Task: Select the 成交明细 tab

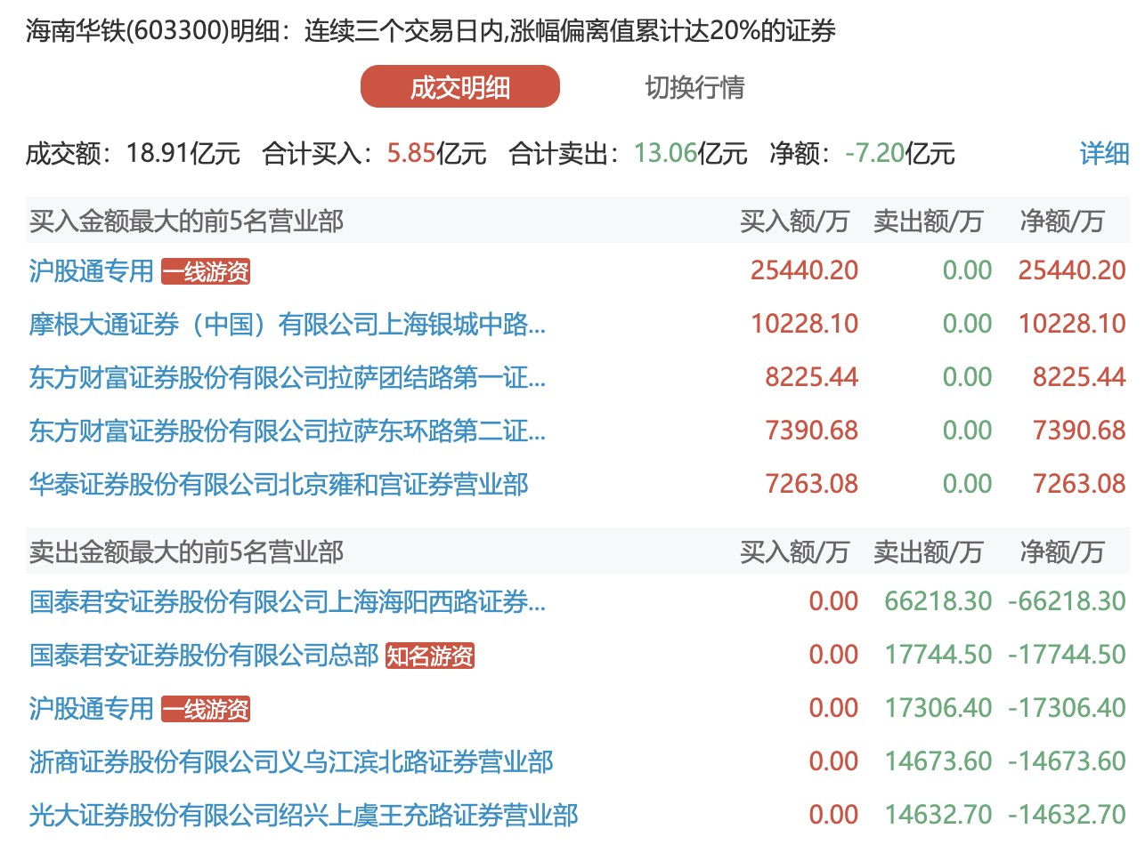Action: (459, 87)
